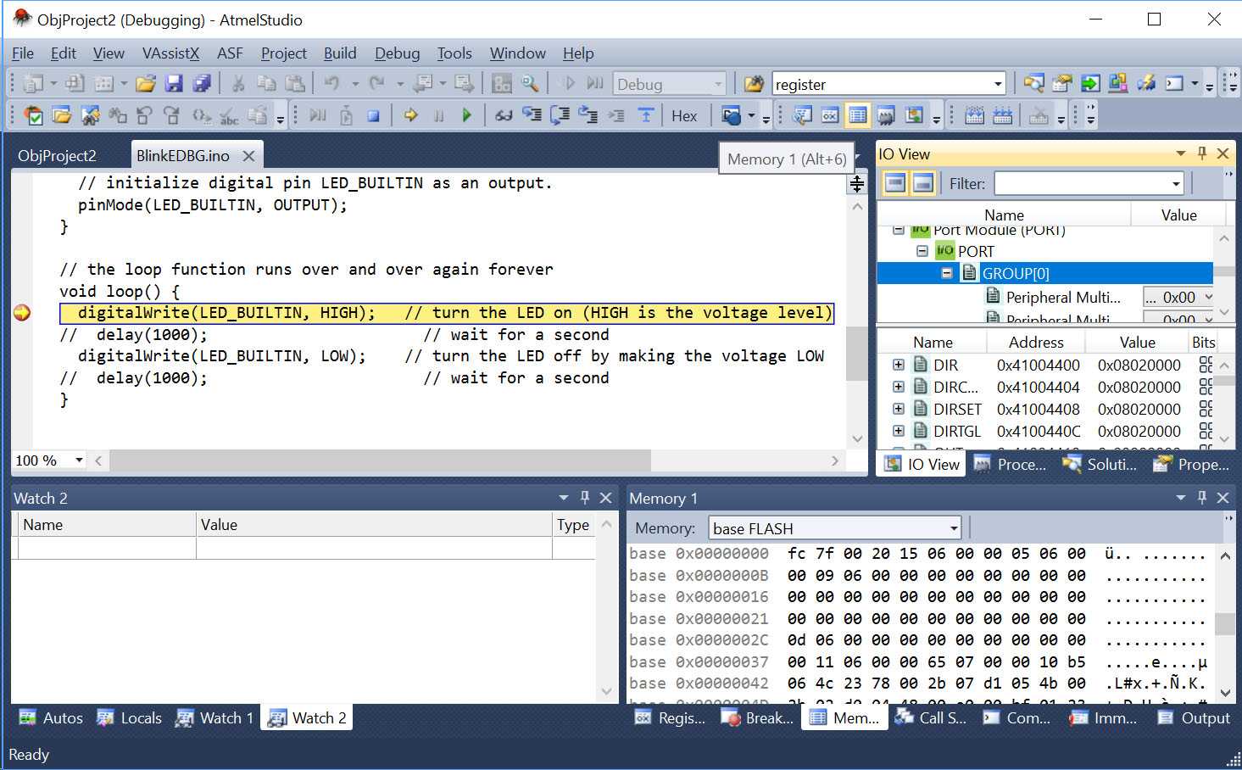Close the BlinkEDBG.ino tab
This screenshot has width=1242, height=770.
tap(248, 156)
